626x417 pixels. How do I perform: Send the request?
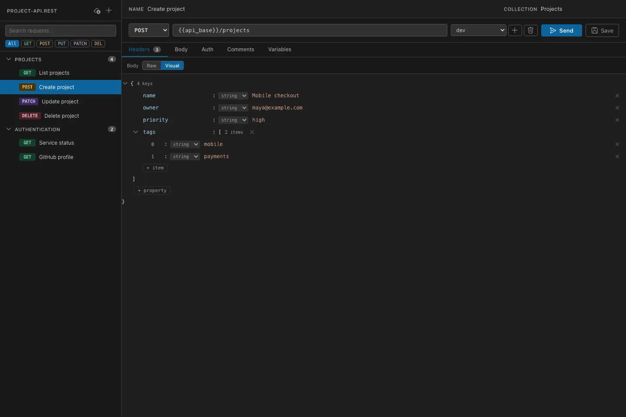point(561,30)
